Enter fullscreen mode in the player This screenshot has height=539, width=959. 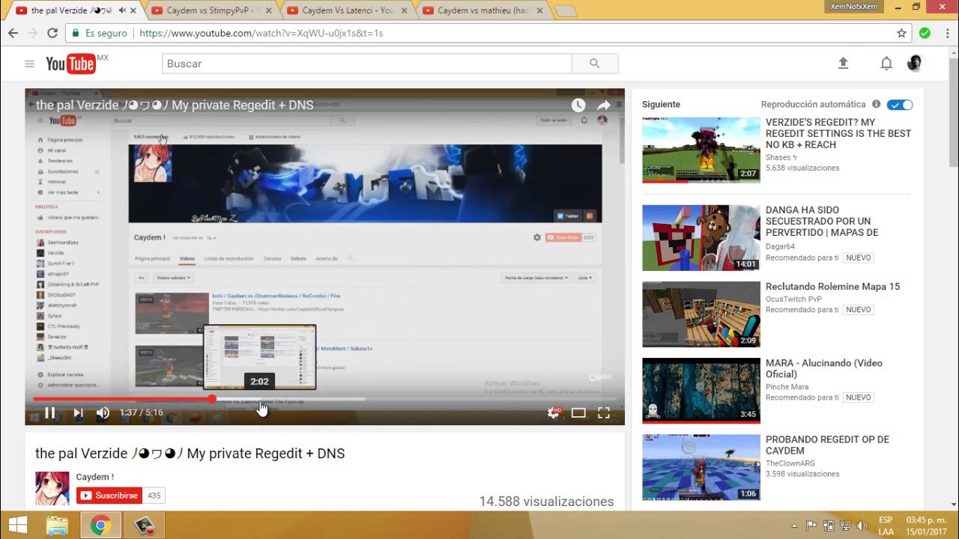603,412
